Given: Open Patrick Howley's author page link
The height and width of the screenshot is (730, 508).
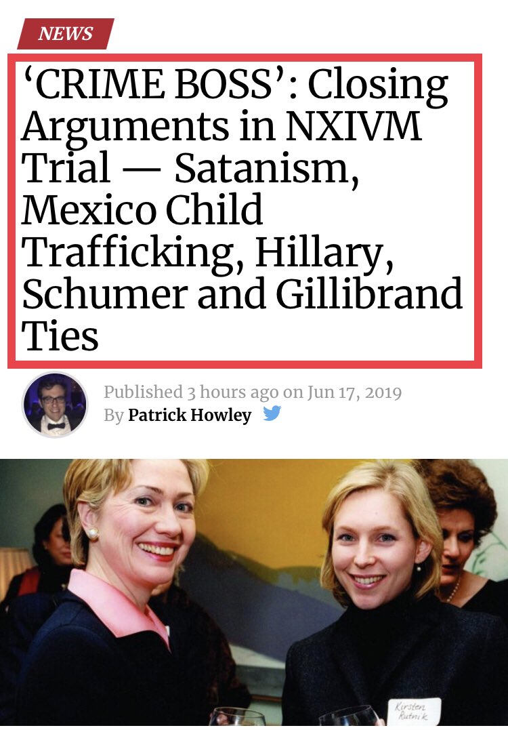Looking at the screenshot, I should [190, 415].
